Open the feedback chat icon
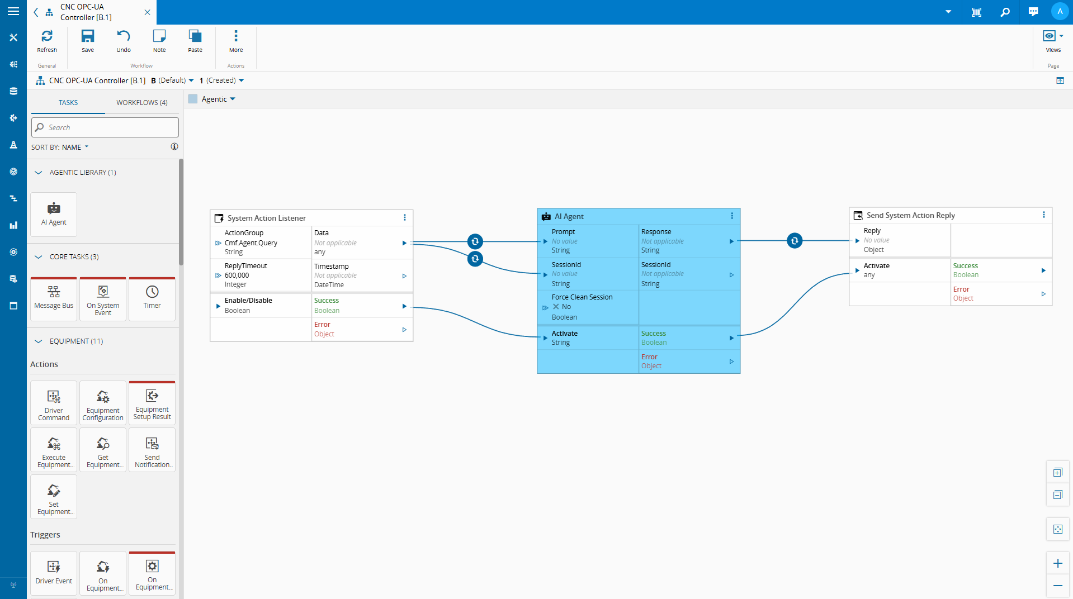The image size is (1073, 599). coord(1033,12)
